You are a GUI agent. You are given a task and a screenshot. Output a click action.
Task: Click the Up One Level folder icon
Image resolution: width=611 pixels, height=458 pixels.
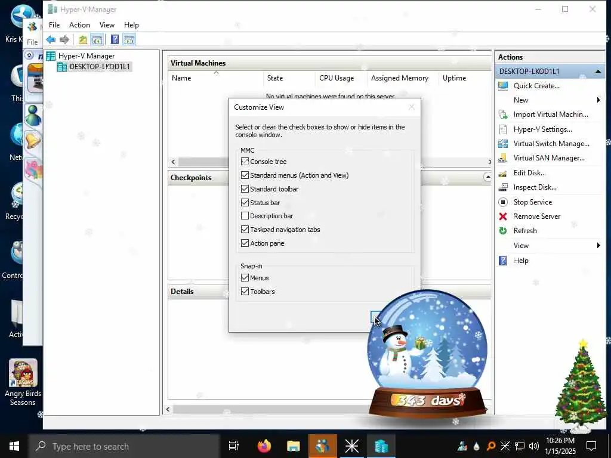click(82, 39)
